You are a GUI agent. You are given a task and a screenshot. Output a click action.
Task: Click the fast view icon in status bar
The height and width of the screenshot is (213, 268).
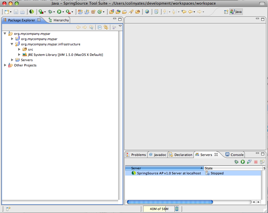pos(9,209)
